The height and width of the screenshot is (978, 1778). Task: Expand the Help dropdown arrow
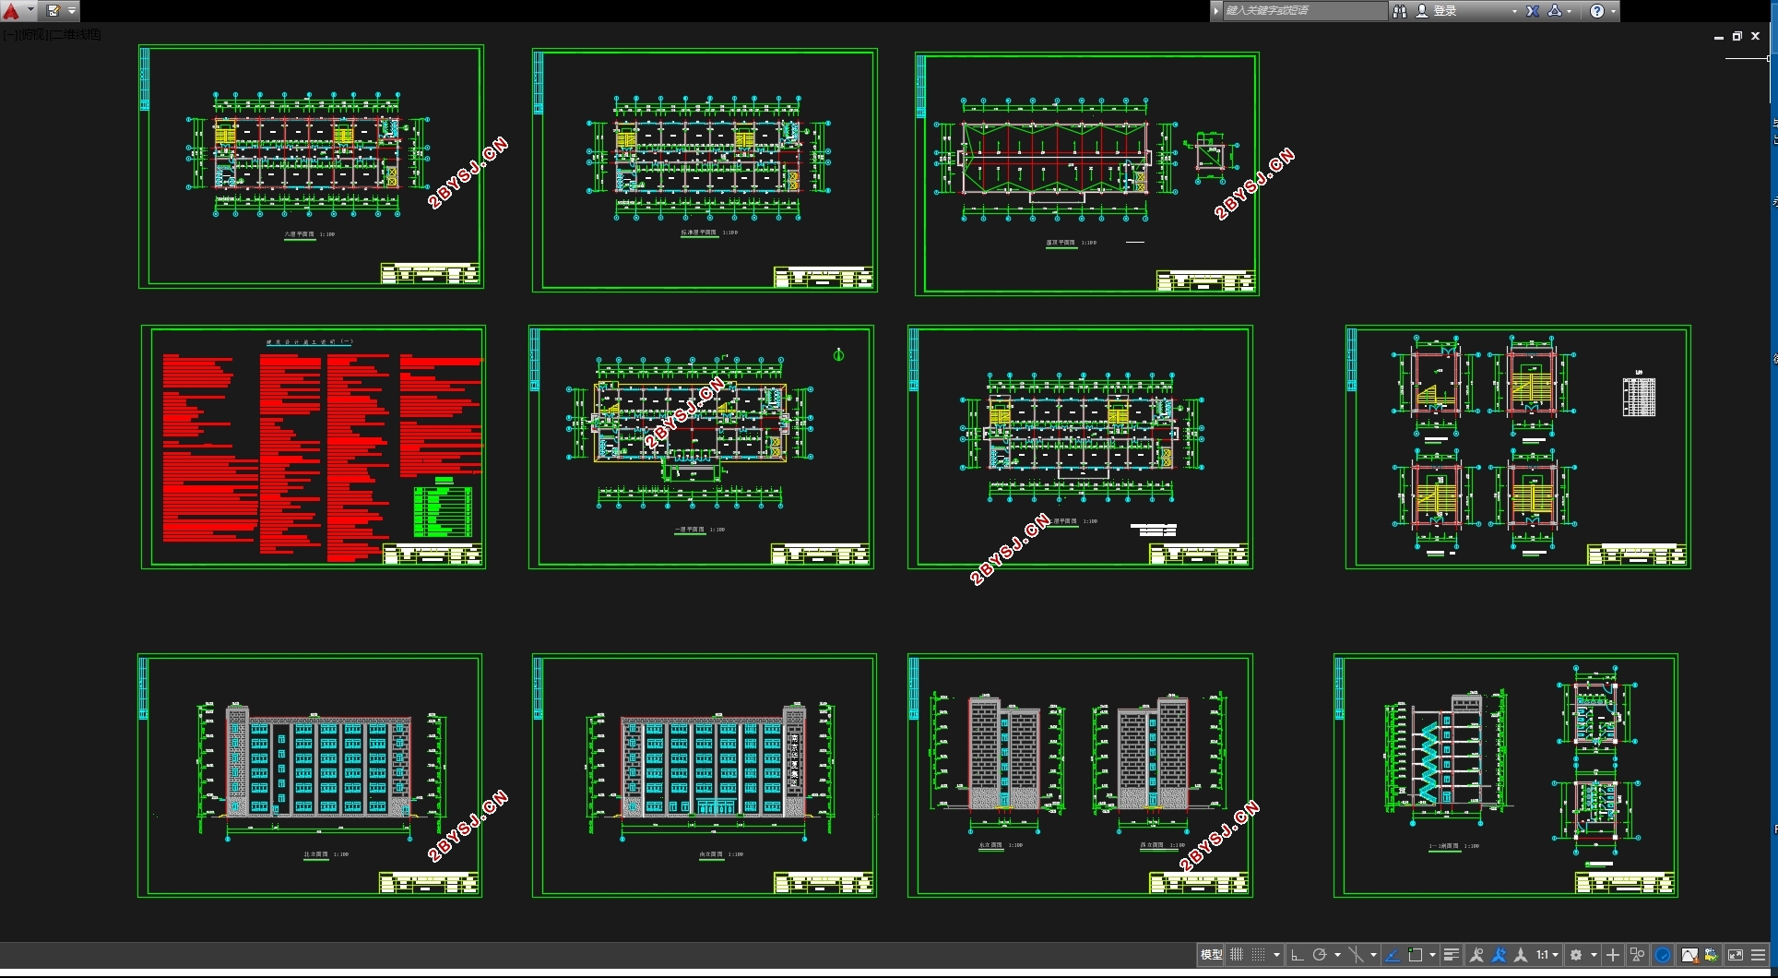[1613, 11]
